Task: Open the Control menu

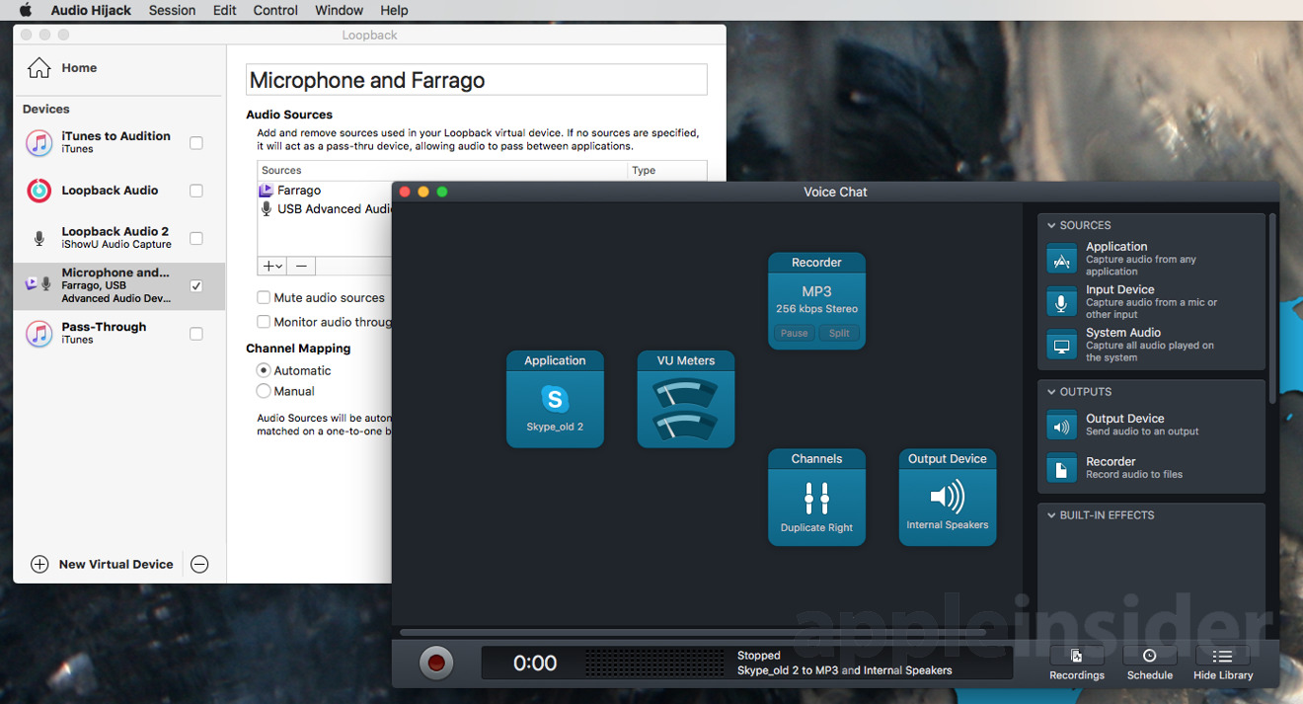Action: pyautogui.click(x=275, y=10)
